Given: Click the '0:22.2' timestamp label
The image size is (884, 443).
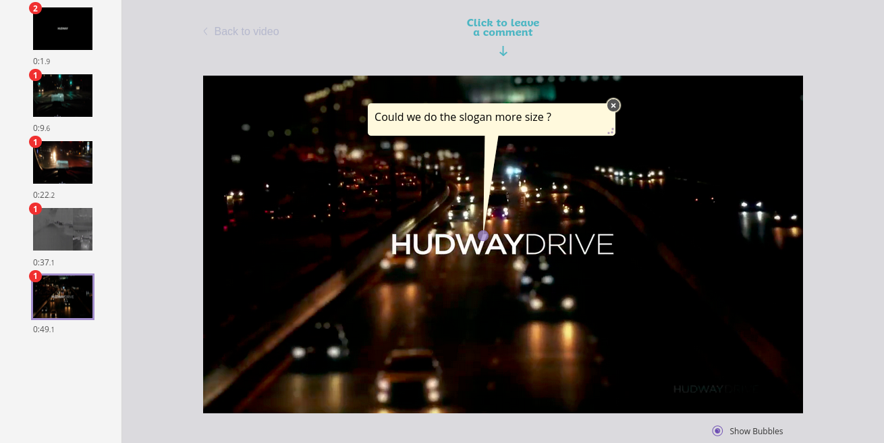Looking at the screenshot, I should pos(44,195).
